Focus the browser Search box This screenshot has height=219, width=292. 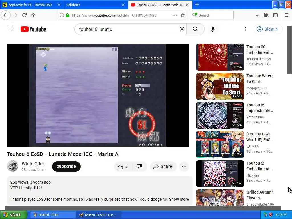click(212, 15)
